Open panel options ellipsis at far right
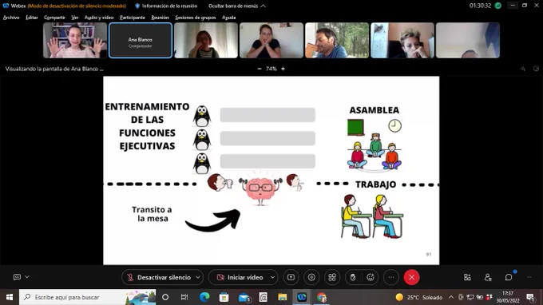Viewport: 543px width, 305px height. 529,277
